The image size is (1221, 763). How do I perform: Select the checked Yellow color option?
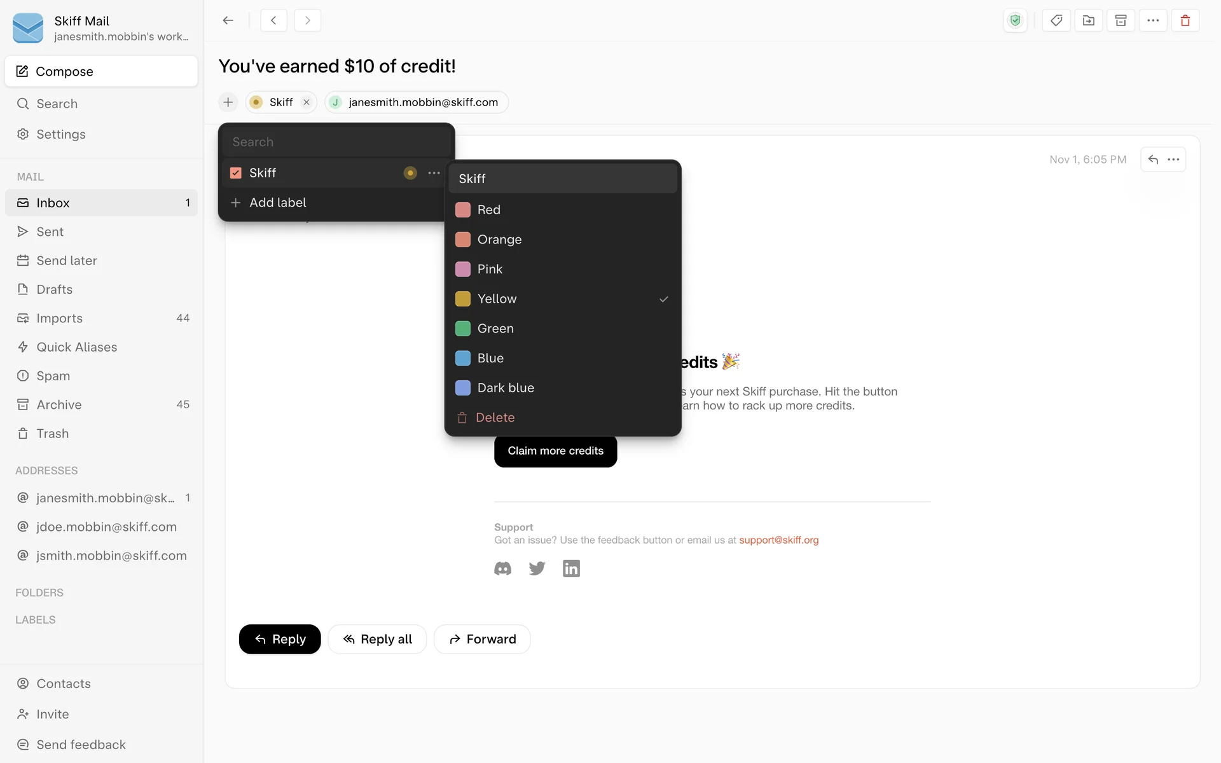pyautogui.click(x=563, y=299)
